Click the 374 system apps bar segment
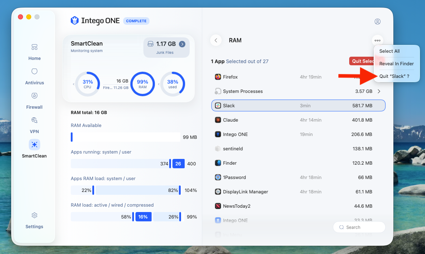Image resolution: width=425 pixels, height=254 pixels. coord(120,164)
